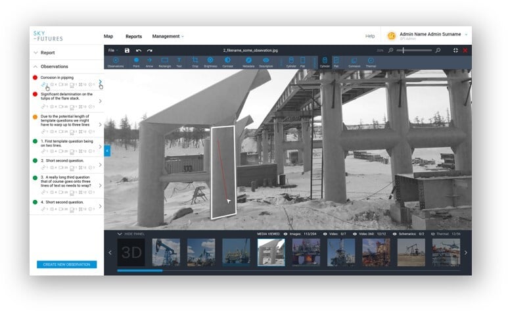Image resolution: width=508 pixels, height=311 pixels.
Task: Select the Crop tool
Action: (195, 61)
